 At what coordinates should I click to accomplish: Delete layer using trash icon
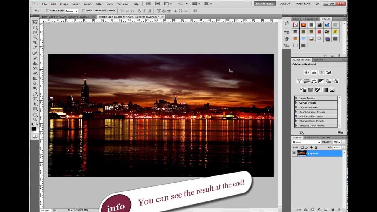339,210
